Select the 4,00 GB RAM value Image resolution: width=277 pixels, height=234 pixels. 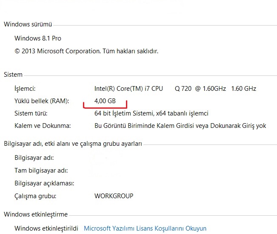[x=105, y=101]
